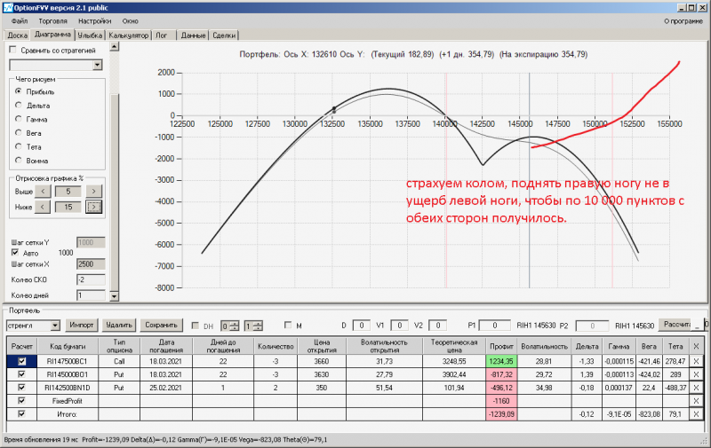This screenshot has width=711, height=448.
Task: Open the Торговля menu
Action: [52, 20]
